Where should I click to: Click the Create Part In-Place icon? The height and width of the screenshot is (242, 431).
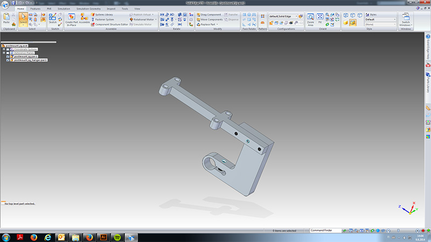coord(72,19)
